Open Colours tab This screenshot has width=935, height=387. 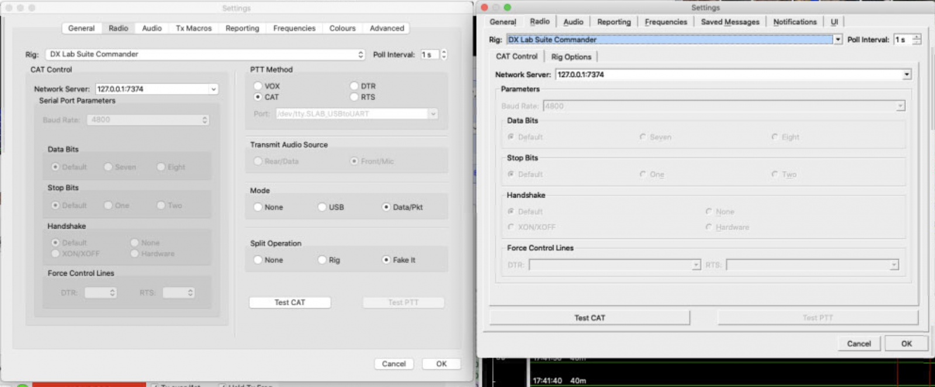click(x=342, y=28)
